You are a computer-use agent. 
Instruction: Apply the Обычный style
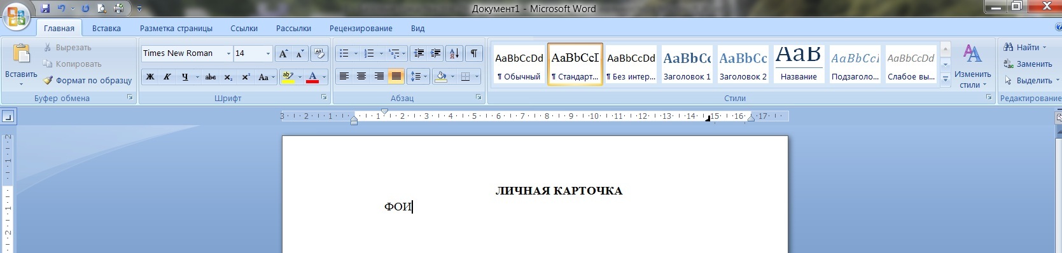coord(519,64)
